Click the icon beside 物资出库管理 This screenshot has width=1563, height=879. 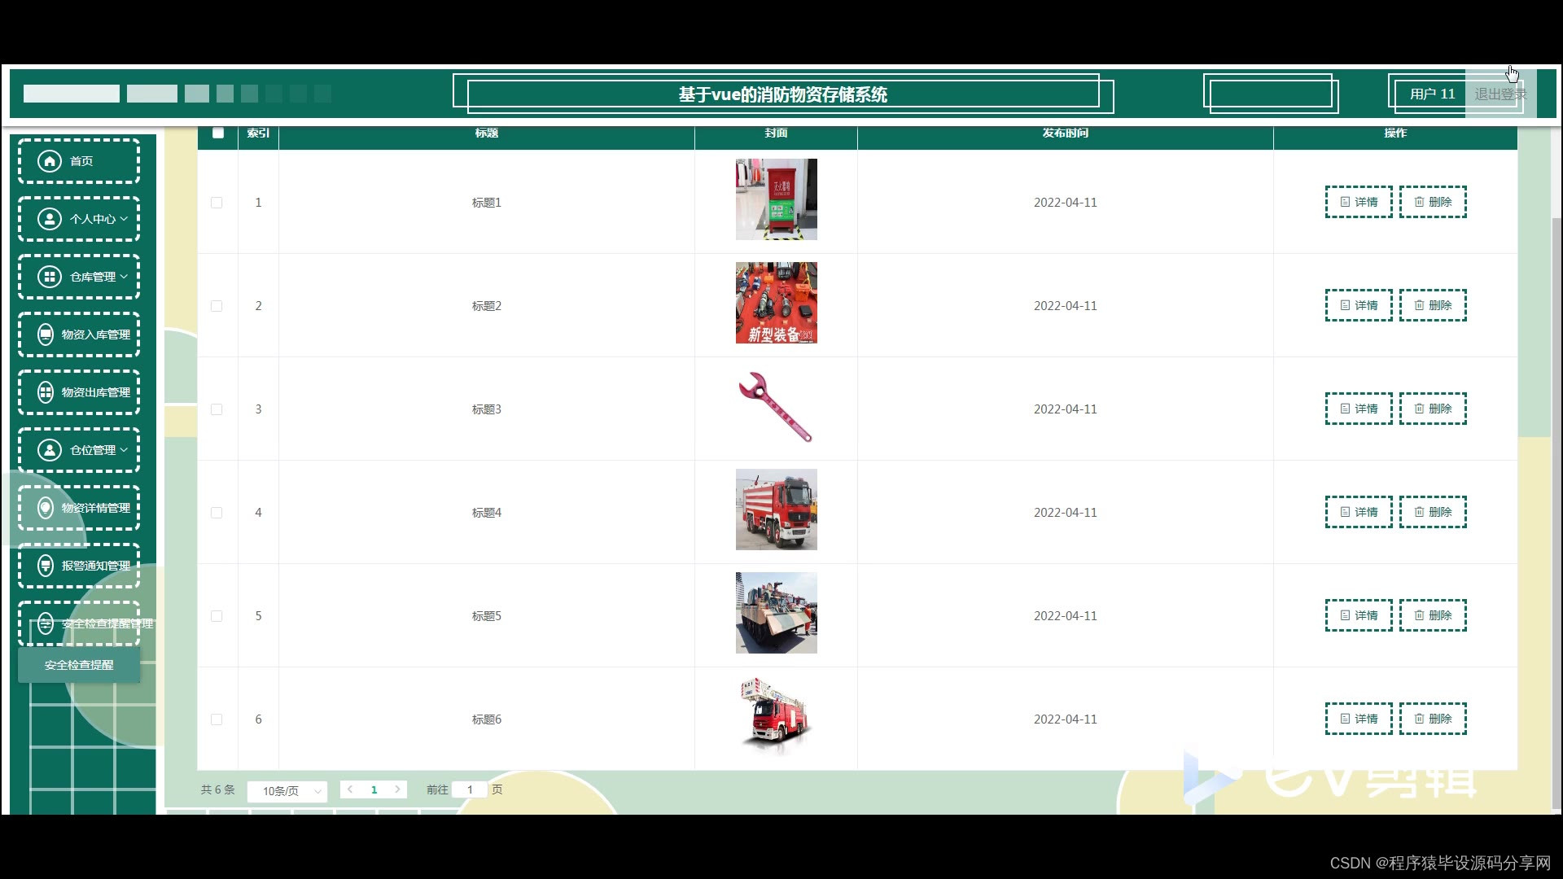point(46,392)
